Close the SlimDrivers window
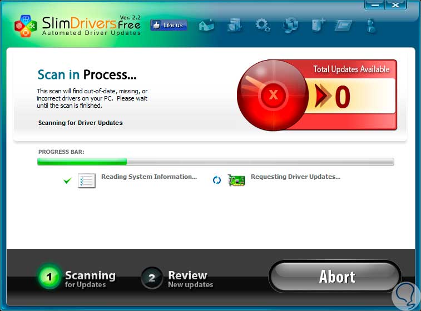Image resolution: width=421 pixels, height=311 pixels. pyautogui.click(x=396, y=5)
